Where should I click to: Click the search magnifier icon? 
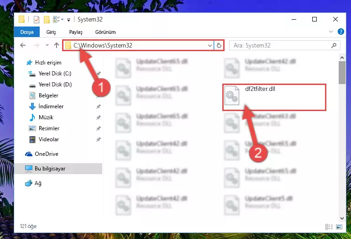coord(334,46)
